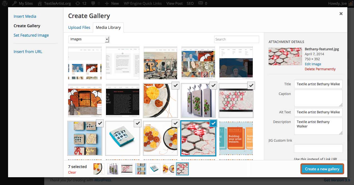The width and height of the screenshot is (354, 185).
Task: Open the My Sites menu
Action: 22,4
